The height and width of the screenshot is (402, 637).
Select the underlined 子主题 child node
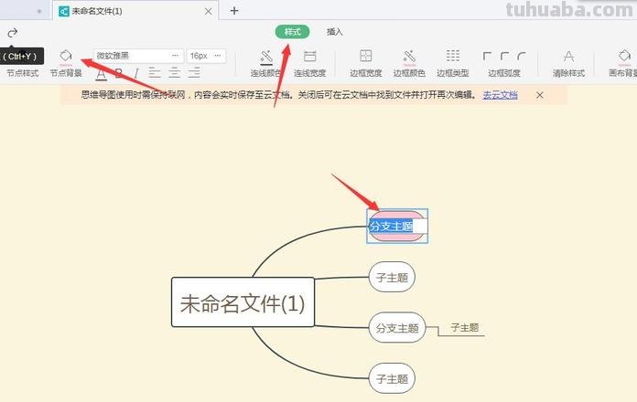[x=465, y=327]
